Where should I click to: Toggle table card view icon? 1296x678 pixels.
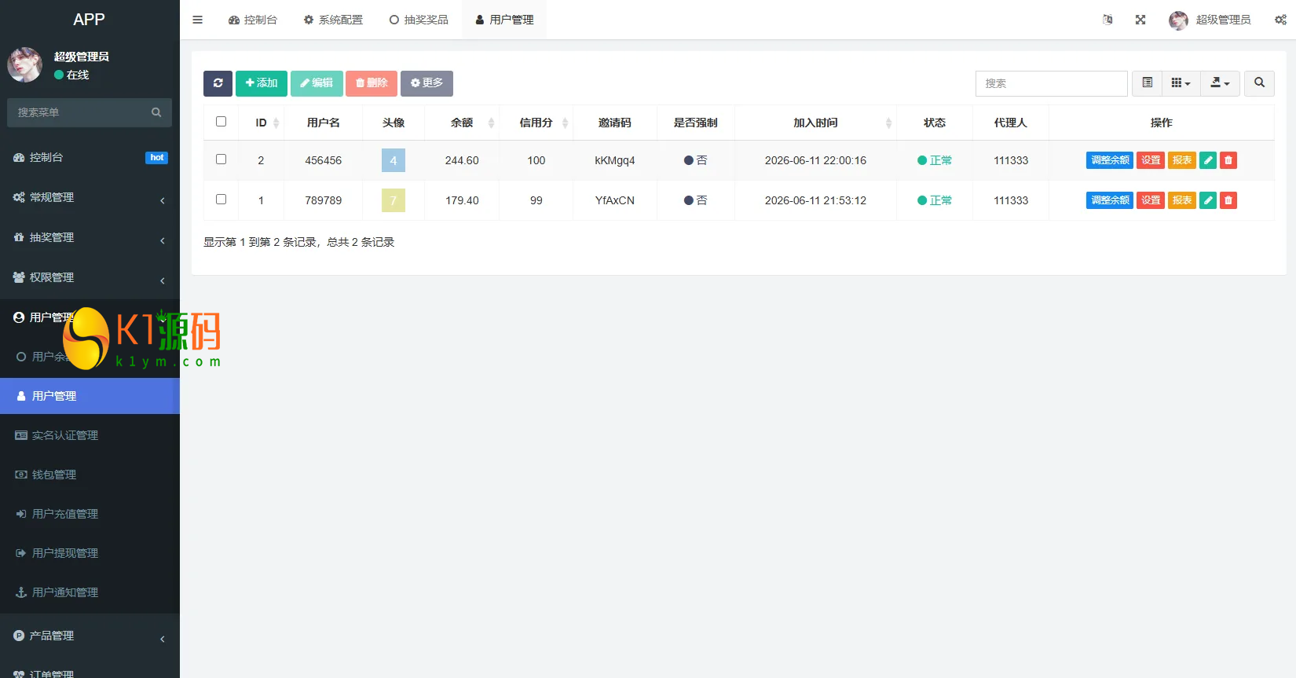tap(1147, 83)
